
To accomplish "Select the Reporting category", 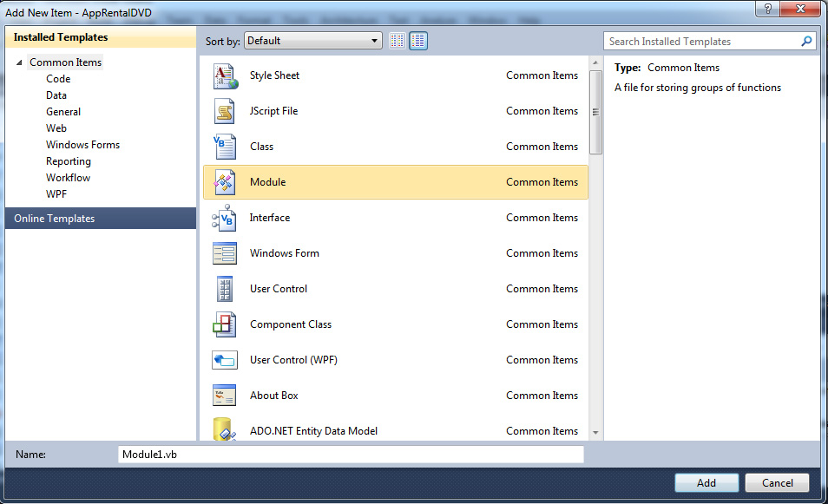I will (68, 161).
